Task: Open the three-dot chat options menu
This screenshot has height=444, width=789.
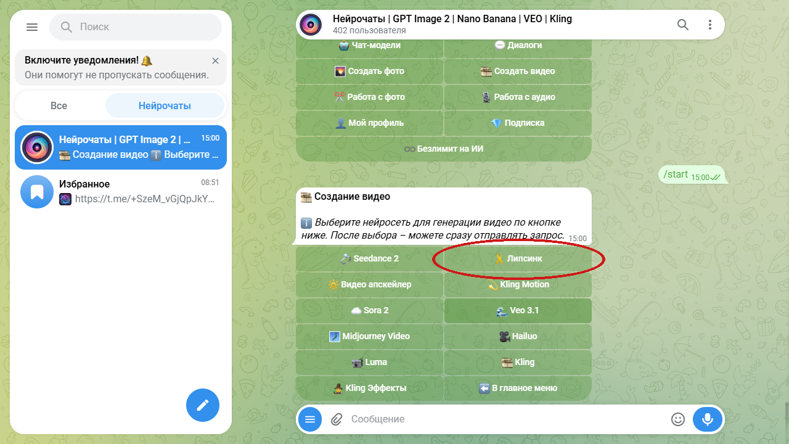Action: point(710,25)
